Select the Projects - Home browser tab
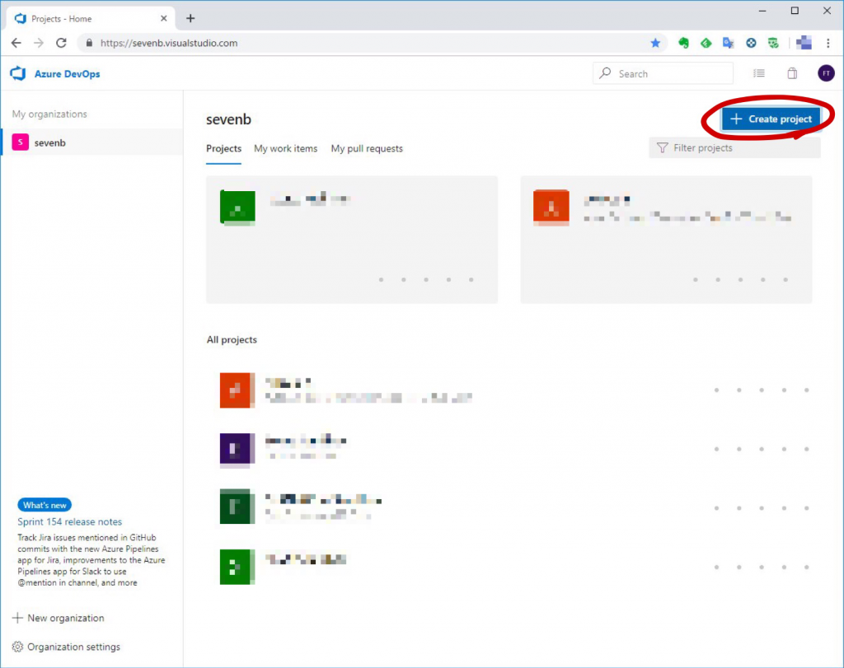This screenshot has height=668, width=844. pos(91,18)
